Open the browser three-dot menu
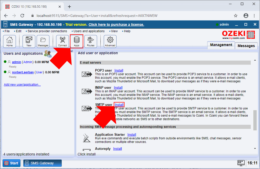The image size is (260, 169). click(254, 16)
